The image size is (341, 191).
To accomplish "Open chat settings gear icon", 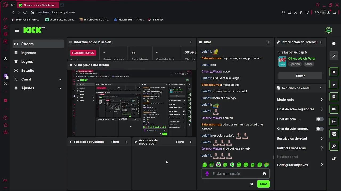I will [252, 184].
